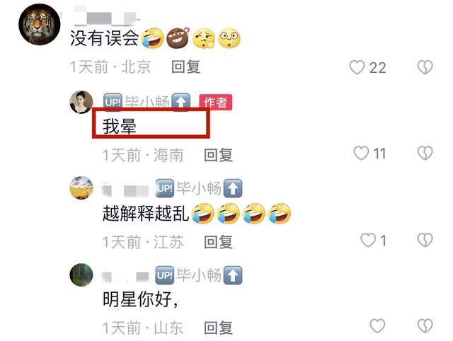Viewport: 453px width, 341px height.
Task: Reply to the 山东 comment
Action: [218, 328]
